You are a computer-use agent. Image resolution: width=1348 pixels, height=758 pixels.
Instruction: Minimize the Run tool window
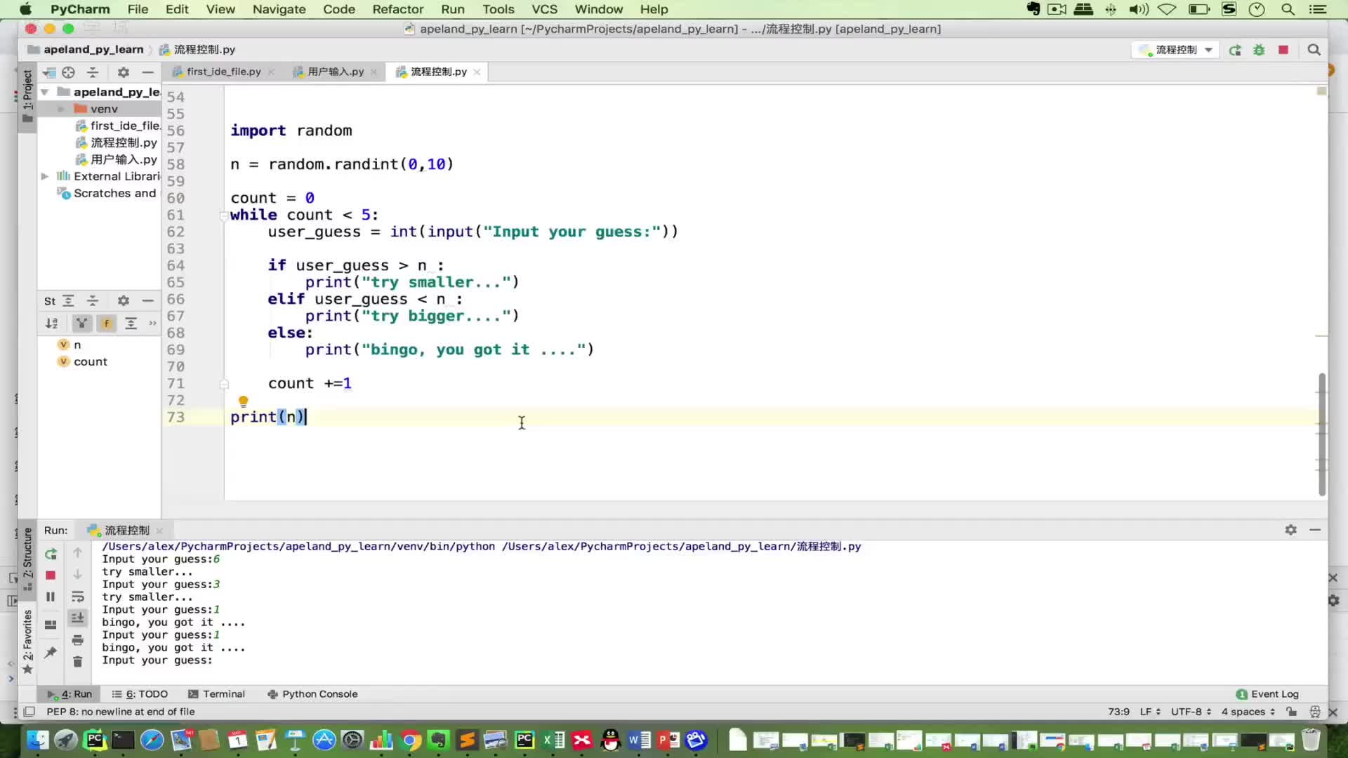[x=1315, y=530]
